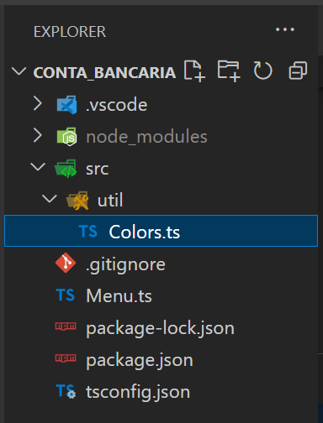Expand the node_modules folder chevron
323x423 pixels.
[38, 135]
